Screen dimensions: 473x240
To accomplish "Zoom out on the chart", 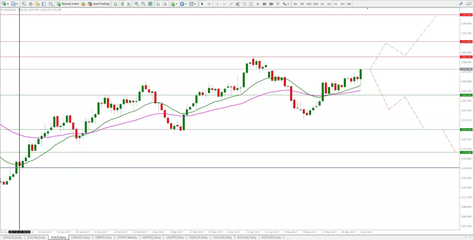I will [x=143, y=4].
